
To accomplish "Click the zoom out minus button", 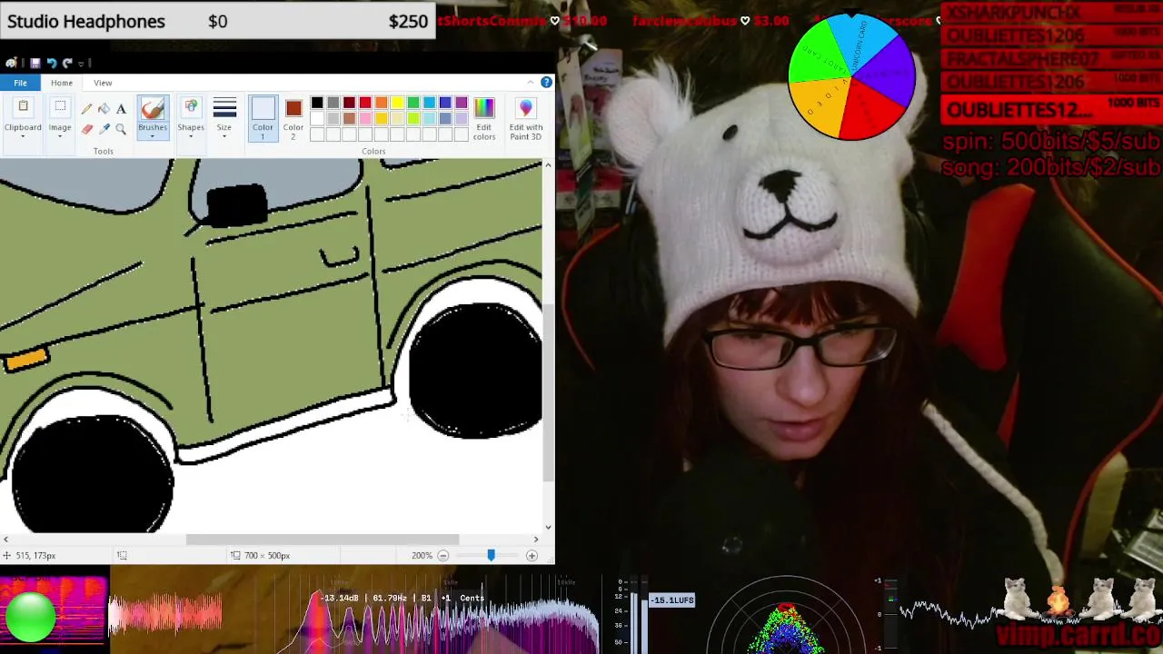I will 443,555.
